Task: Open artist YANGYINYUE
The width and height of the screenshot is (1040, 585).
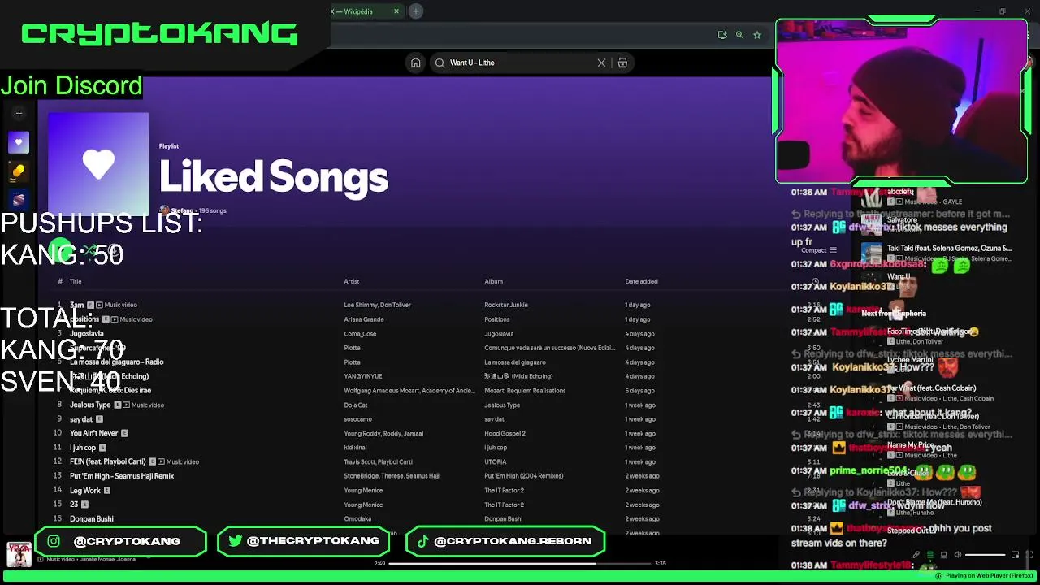Action: [362, 376]
